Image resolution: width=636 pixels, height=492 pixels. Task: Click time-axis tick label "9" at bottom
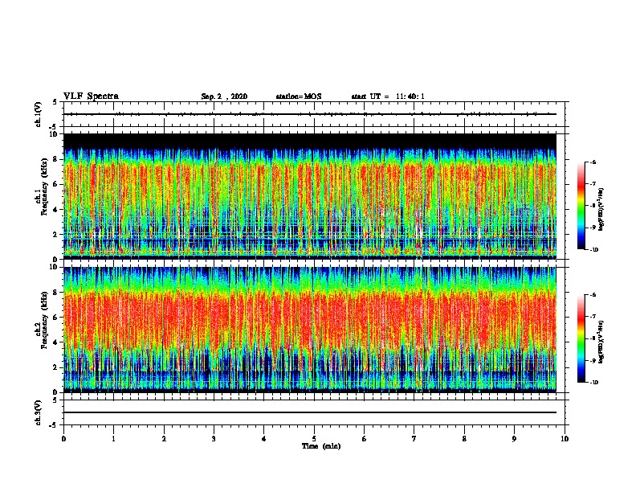click(x=514, y=439)
